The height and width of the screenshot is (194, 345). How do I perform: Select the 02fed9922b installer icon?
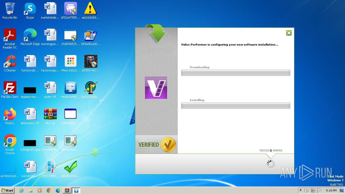pos(50,143)
